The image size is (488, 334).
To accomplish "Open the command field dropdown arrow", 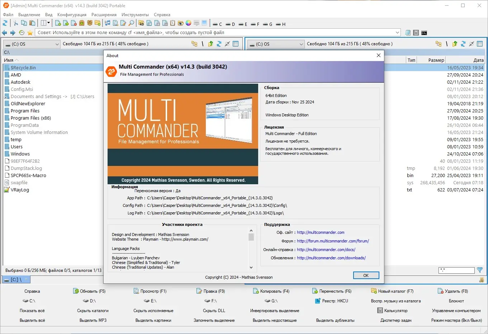I will pyautogui.click(x=397, y=32).
